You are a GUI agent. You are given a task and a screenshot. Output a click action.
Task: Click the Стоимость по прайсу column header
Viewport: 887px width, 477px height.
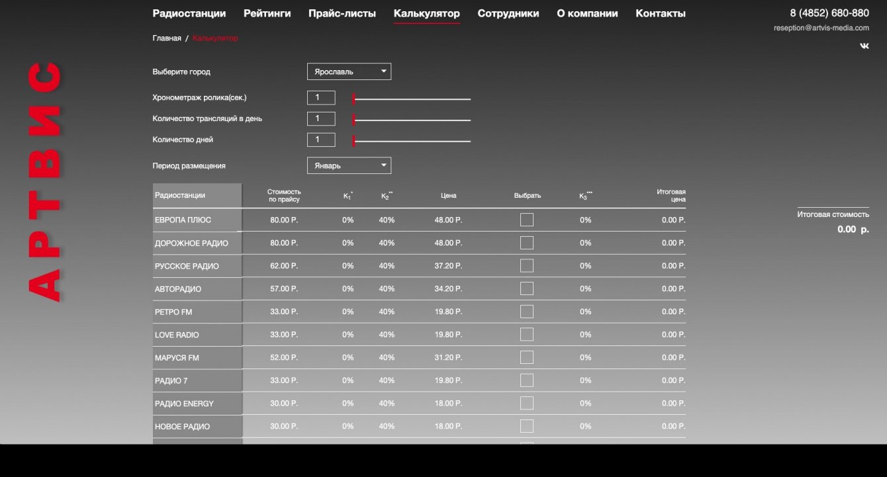284,195
